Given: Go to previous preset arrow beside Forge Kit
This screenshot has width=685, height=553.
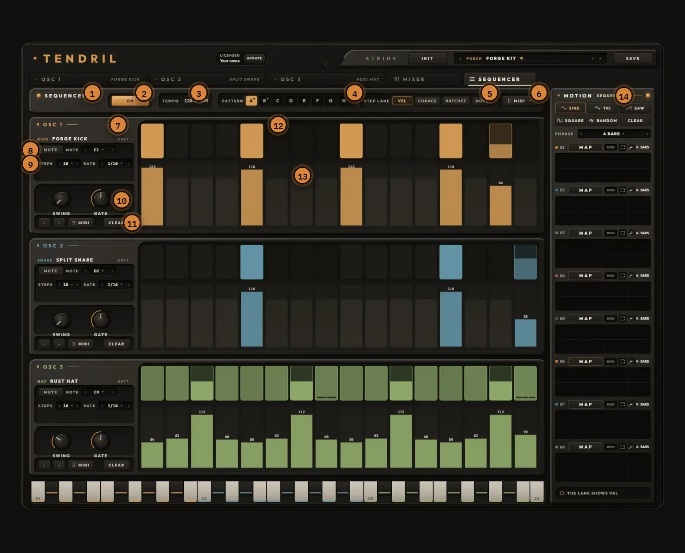Looking at the screenshot, I should (x=461, y=58).
